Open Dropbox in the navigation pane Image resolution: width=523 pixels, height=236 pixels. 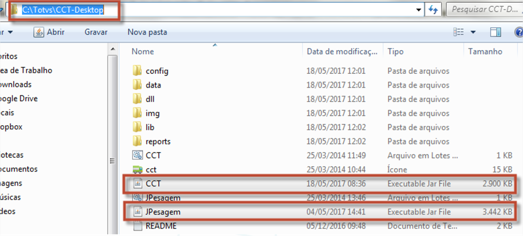11,127
